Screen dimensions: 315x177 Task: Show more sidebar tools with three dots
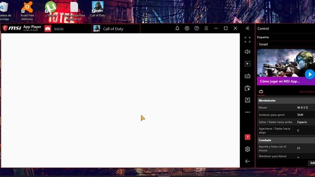(x=248, y=112)
